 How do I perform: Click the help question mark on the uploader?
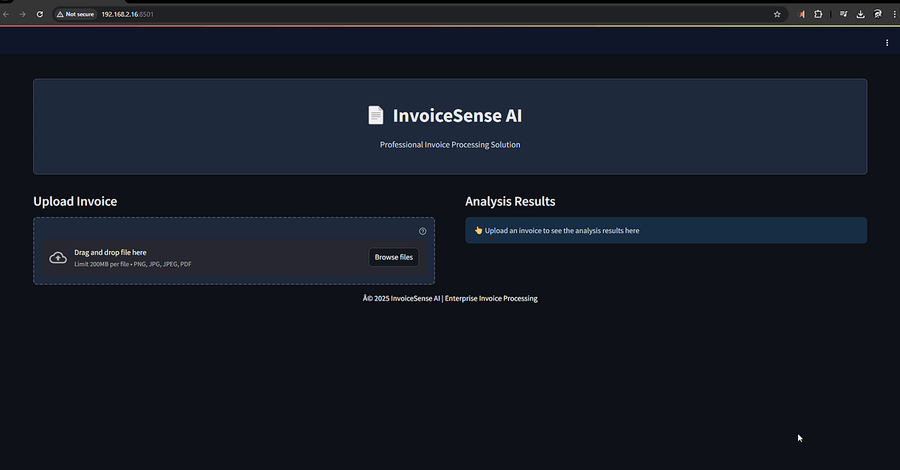pos(422,231)
